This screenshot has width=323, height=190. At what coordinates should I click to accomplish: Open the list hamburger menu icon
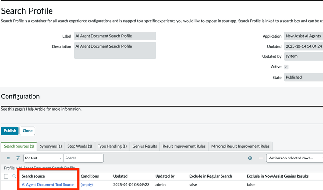(8, 158)
